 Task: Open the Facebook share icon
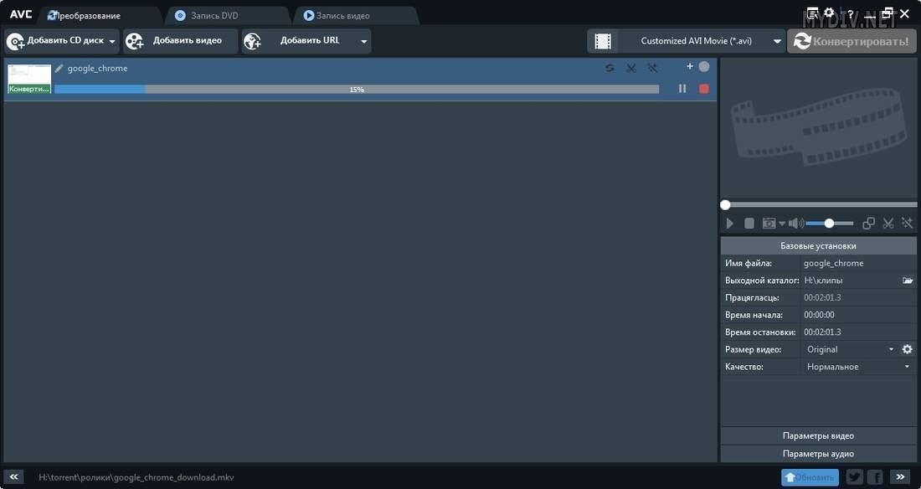[x=875, y=477]
